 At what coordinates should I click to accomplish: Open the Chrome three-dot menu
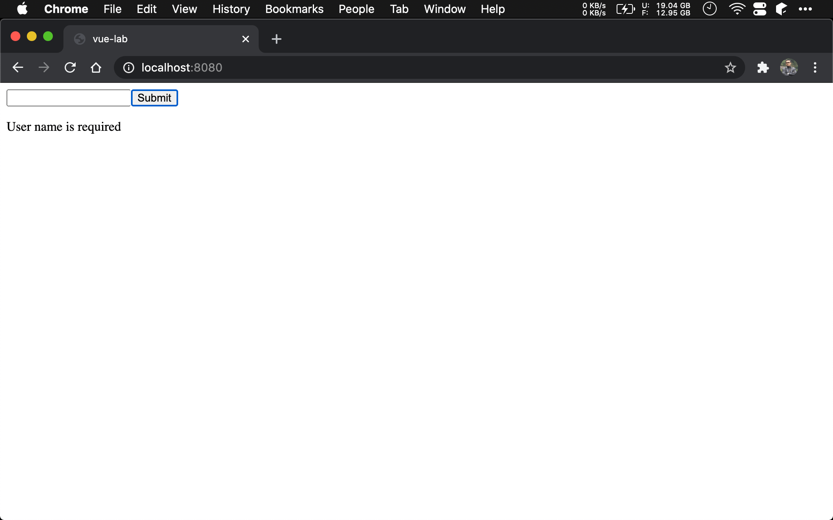pos(815,67)
